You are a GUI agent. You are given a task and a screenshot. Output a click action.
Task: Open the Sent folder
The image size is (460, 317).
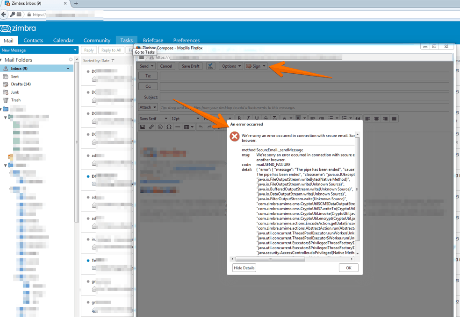(x=14, y=77)
